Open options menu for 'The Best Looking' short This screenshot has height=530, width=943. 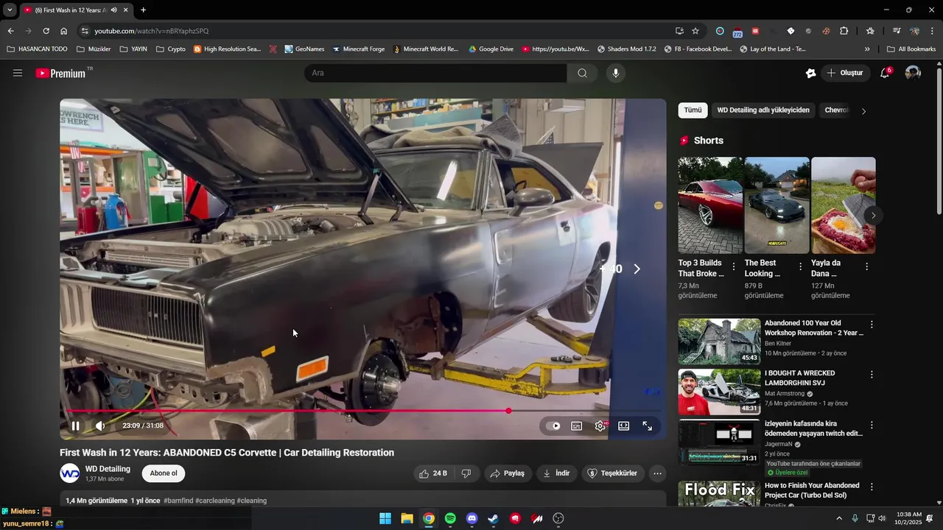800,266
